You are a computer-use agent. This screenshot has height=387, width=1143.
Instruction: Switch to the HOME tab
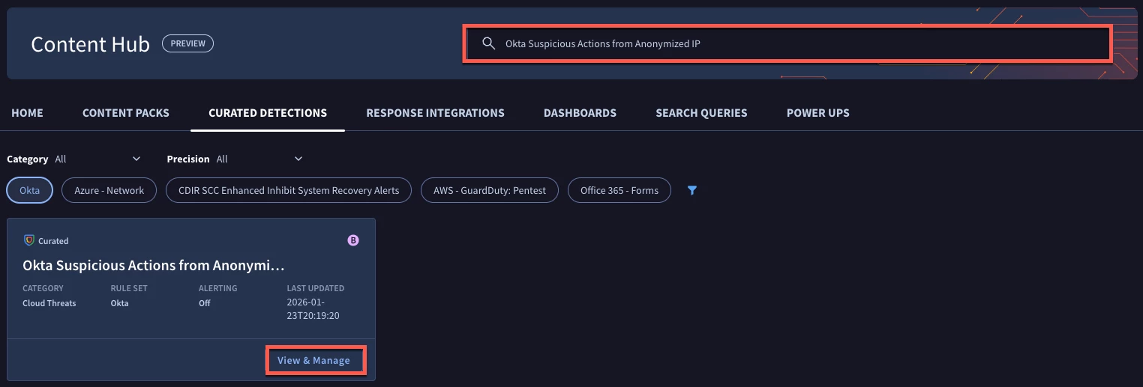pyautogui.click(x=27, y=113)
